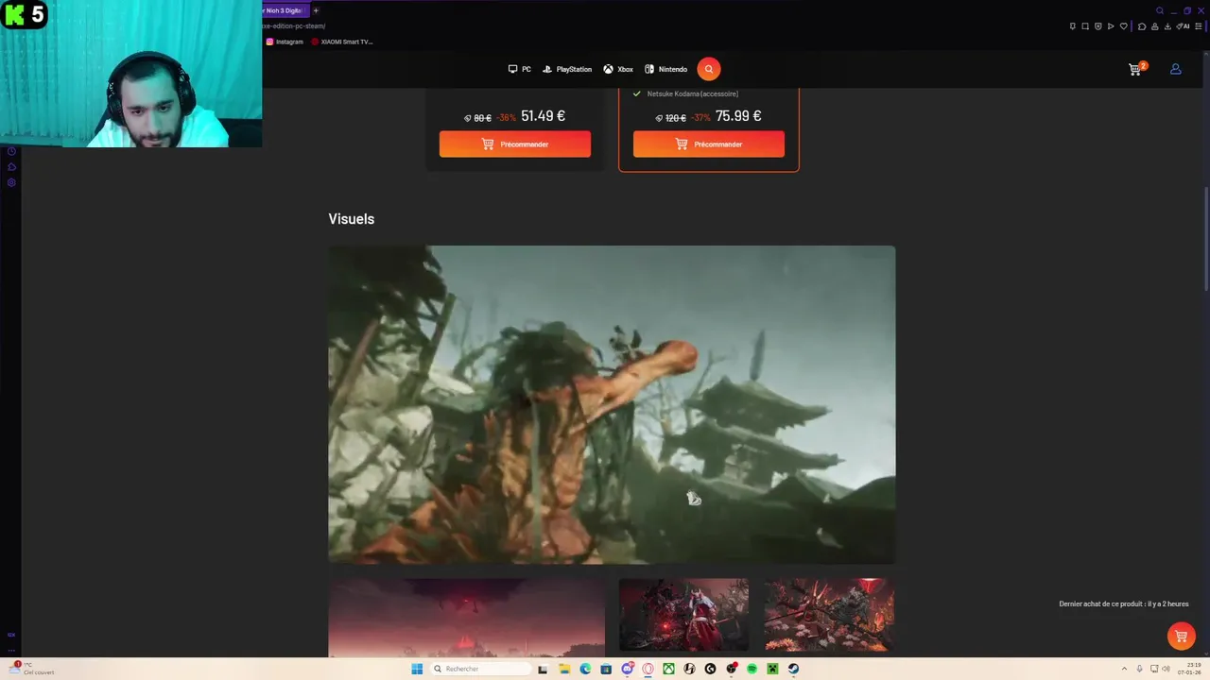Open the Xbox category

coord(618,69)
